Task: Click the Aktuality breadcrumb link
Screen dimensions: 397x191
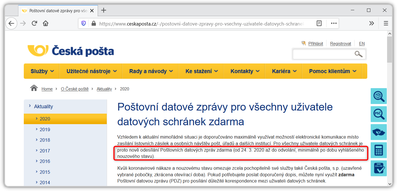Action: 104,89
